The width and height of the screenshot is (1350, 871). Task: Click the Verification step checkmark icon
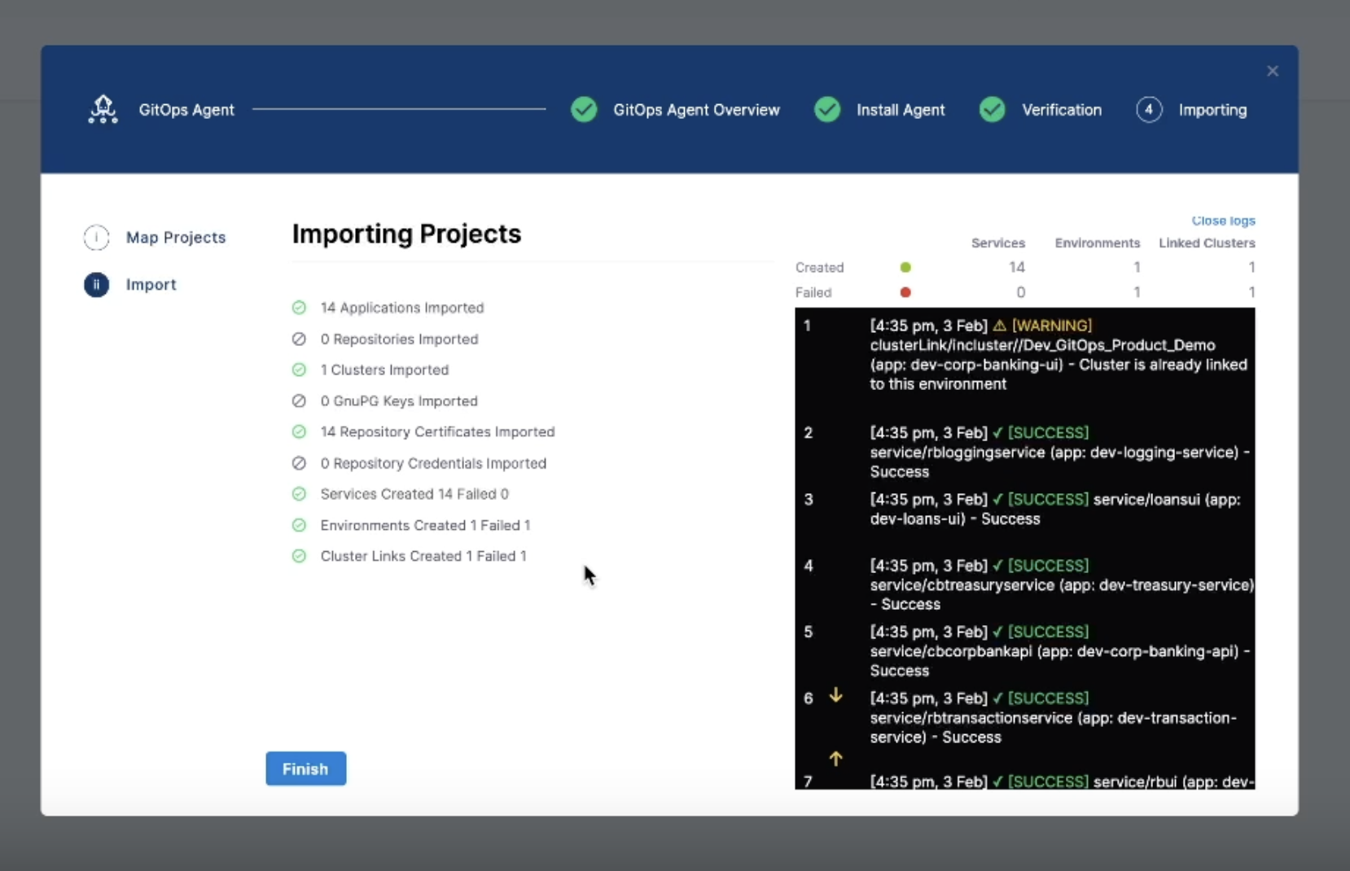coord(992,109)
